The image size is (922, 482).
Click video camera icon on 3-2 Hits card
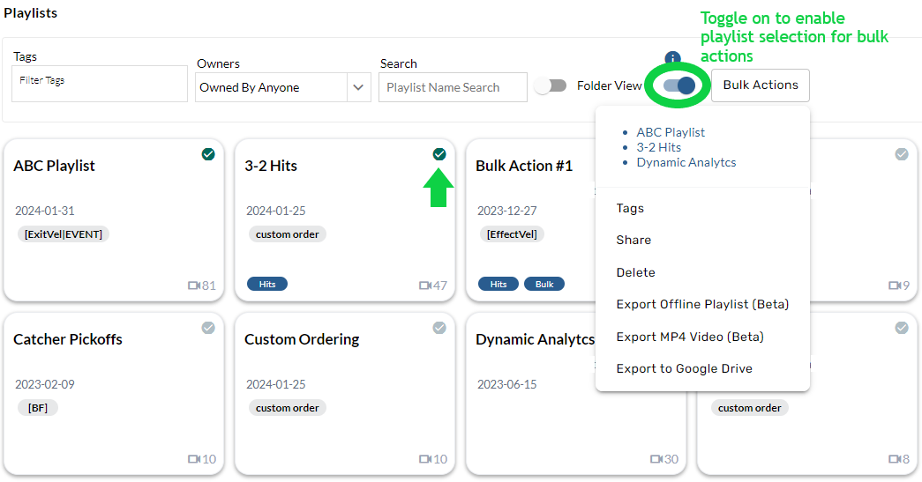pyautogui.click(x=425, y=285)
